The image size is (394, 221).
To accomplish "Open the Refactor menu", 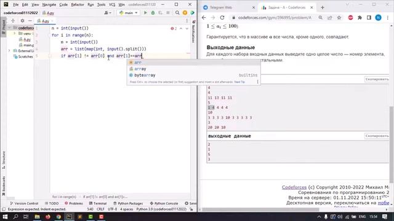I will [x=78, y=4].
